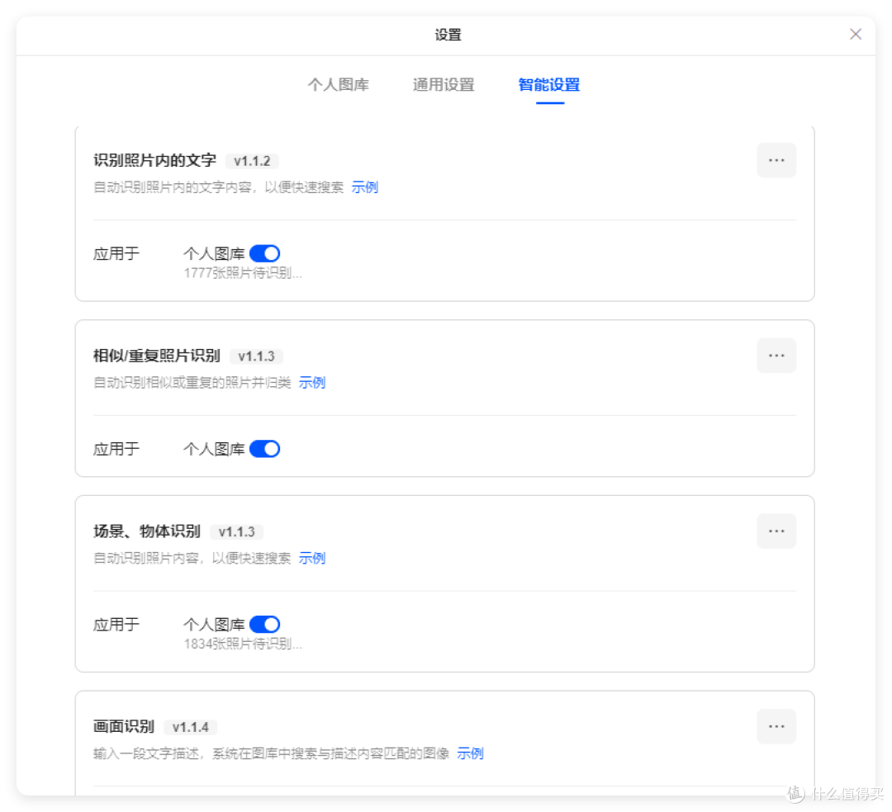
Task: Open 示例 link for 相似/重复照片识别
Action: click(311, 382)
